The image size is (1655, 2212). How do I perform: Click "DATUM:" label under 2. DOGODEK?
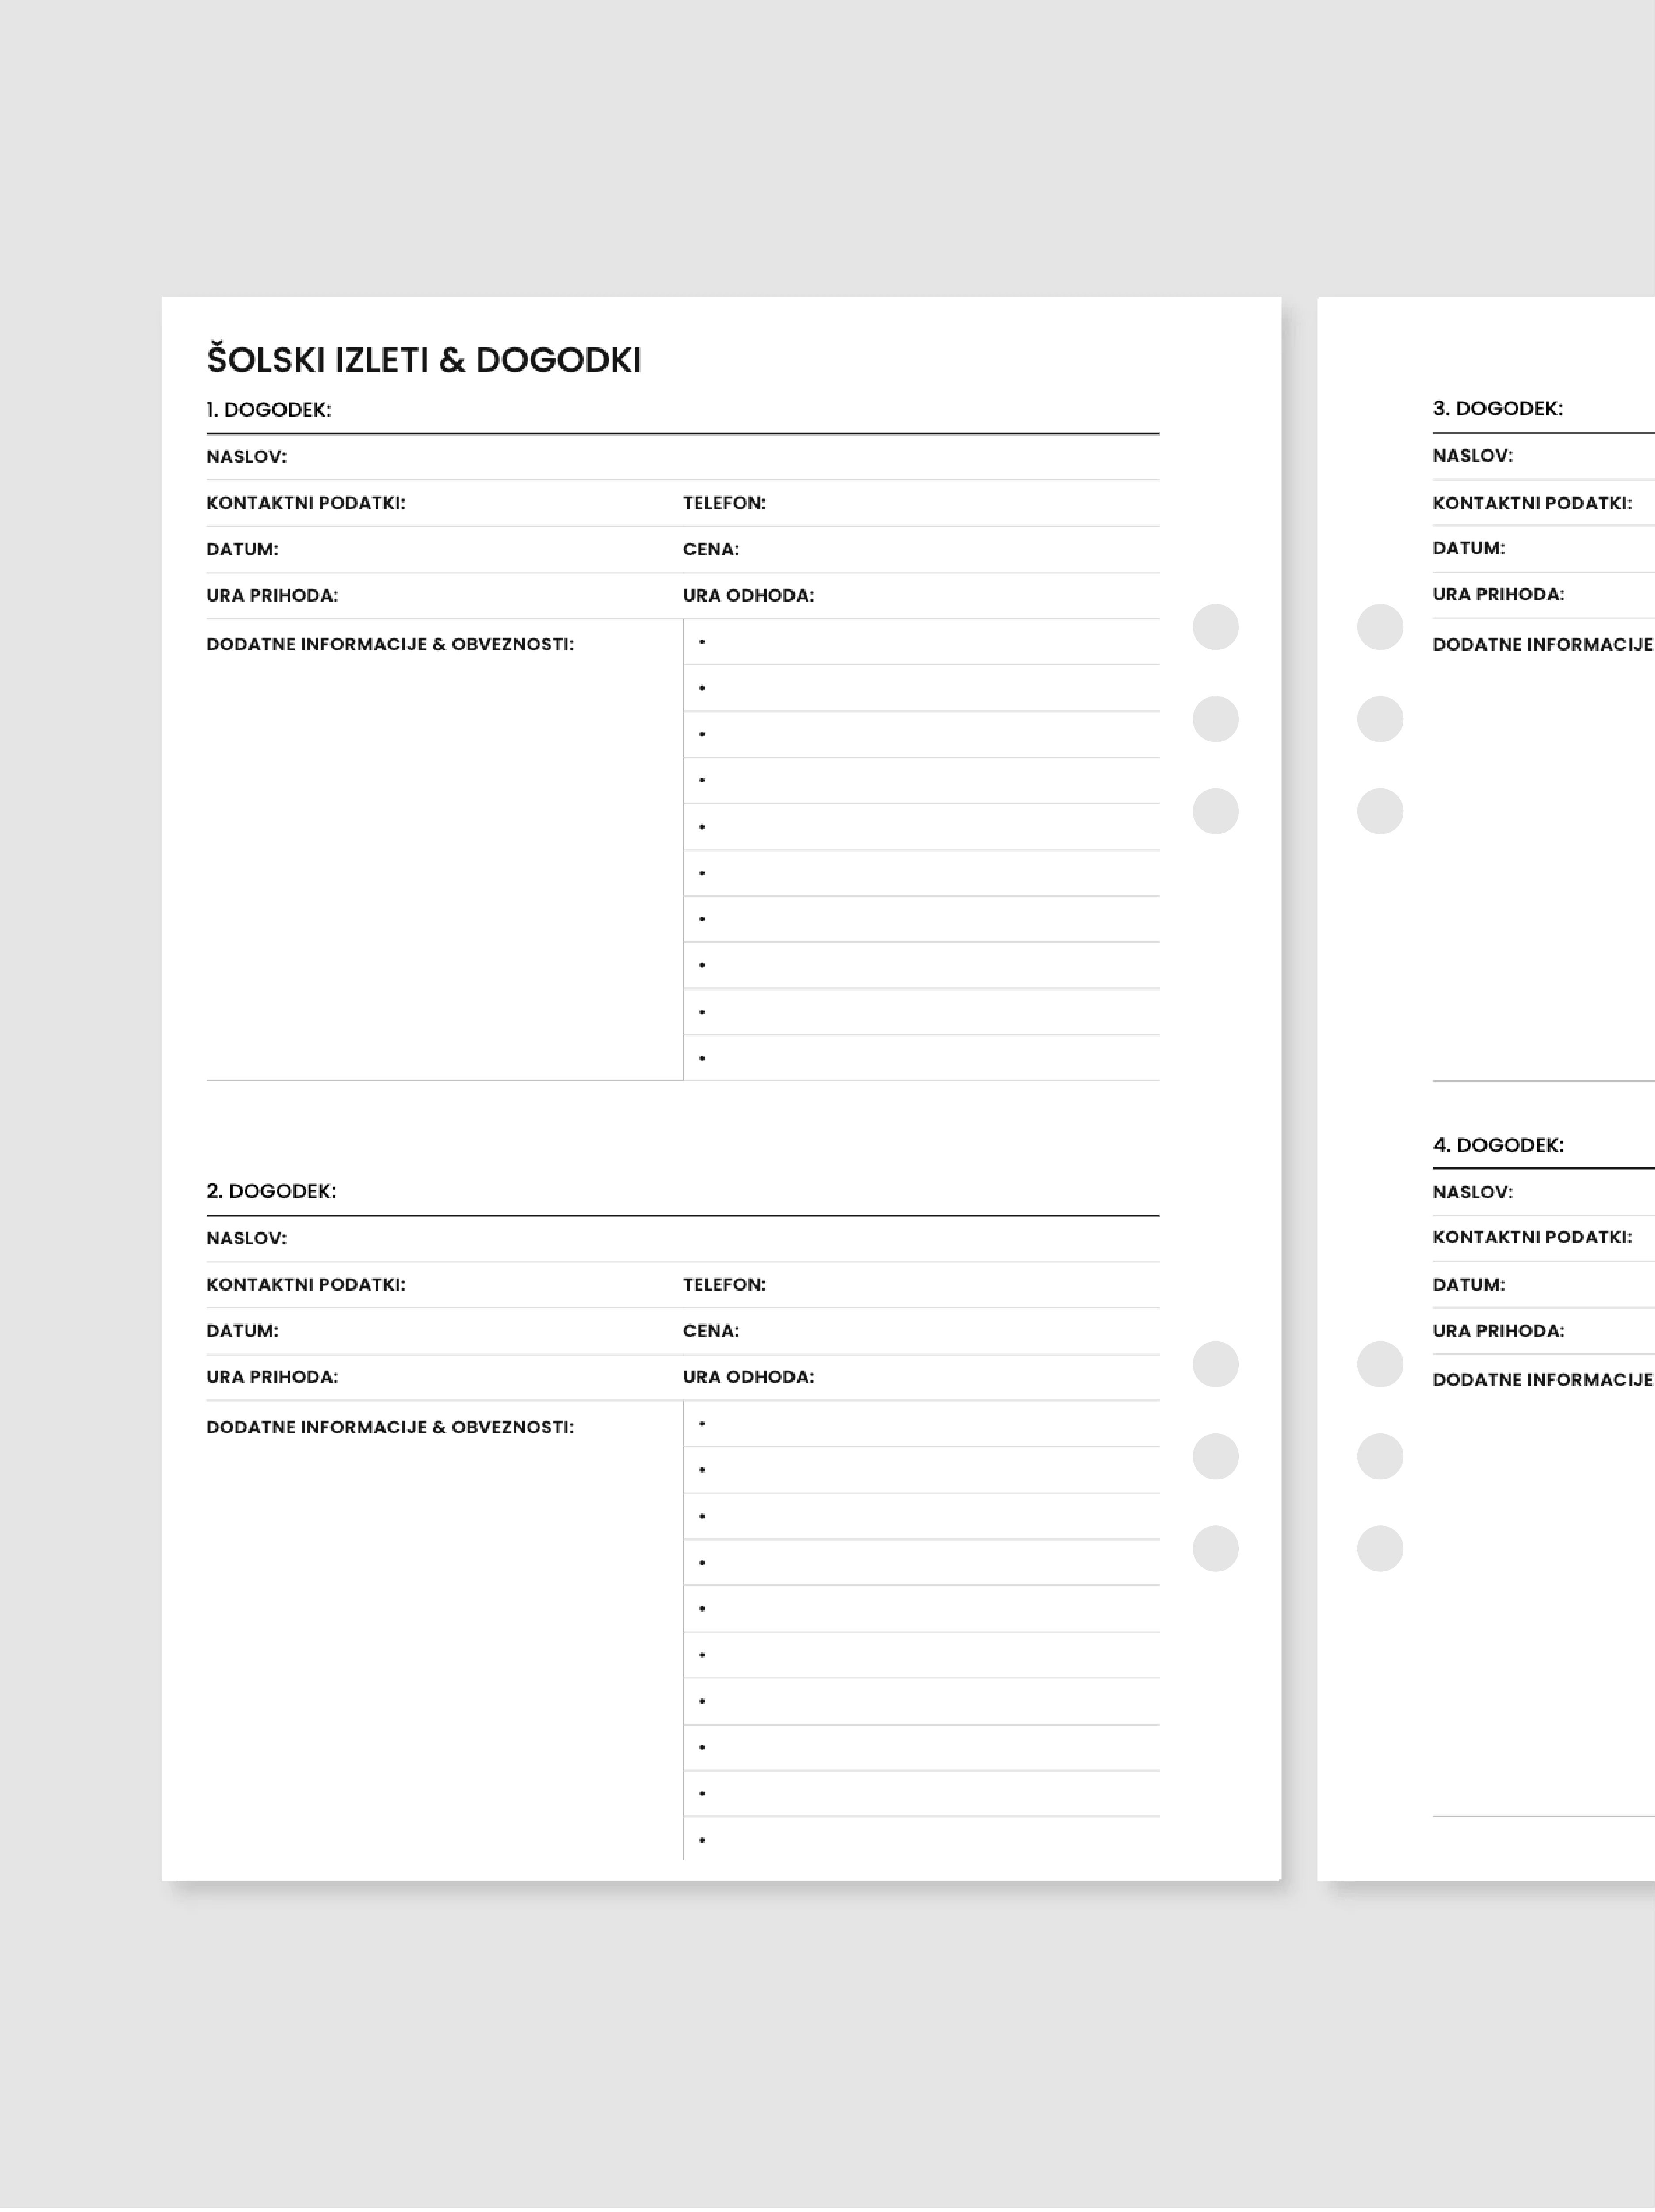(243, 1331)
